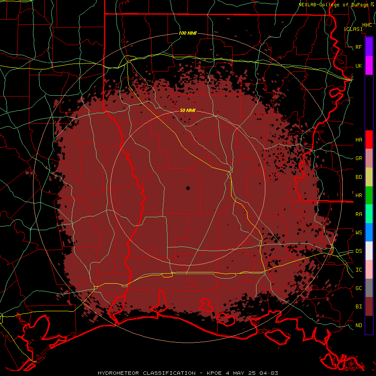Viewport: 376px width, 376px height.
Task: Click the HYDROMETEOR CLASSIFICATION title caption
Action: point(147,373)
